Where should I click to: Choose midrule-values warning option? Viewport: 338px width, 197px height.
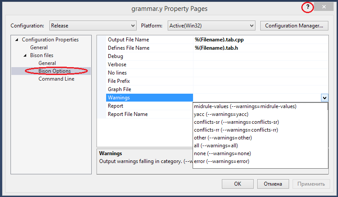tap(245, 106)
